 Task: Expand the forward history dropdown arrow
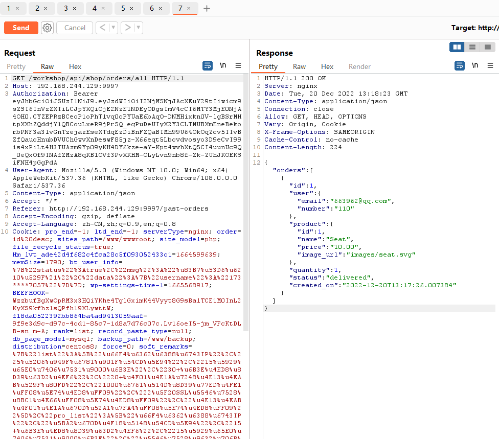point(139,28)
